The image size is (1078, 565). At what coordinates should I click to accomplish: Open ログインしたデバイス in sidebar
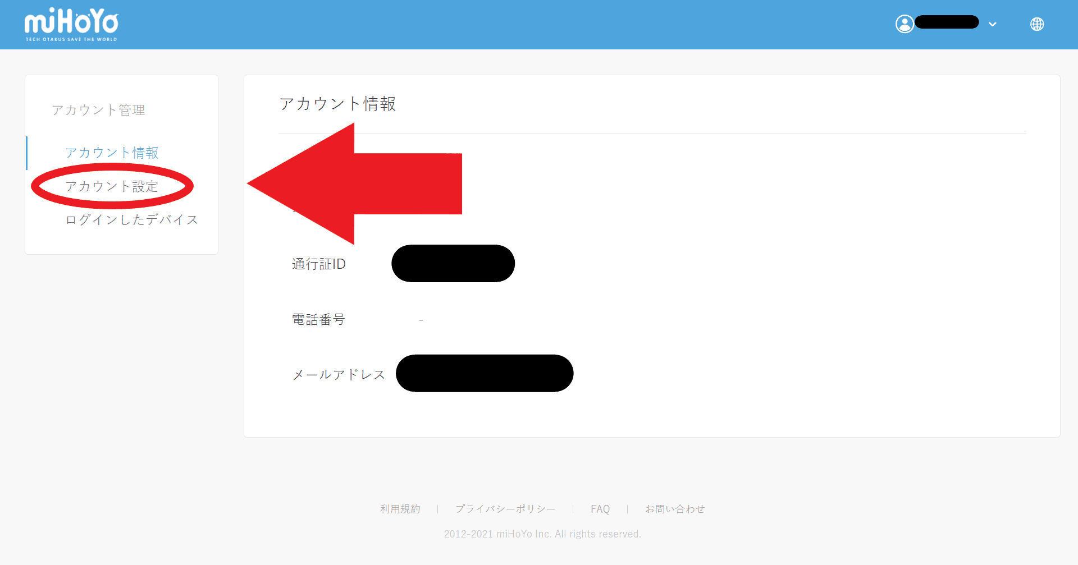click(132, 219)
